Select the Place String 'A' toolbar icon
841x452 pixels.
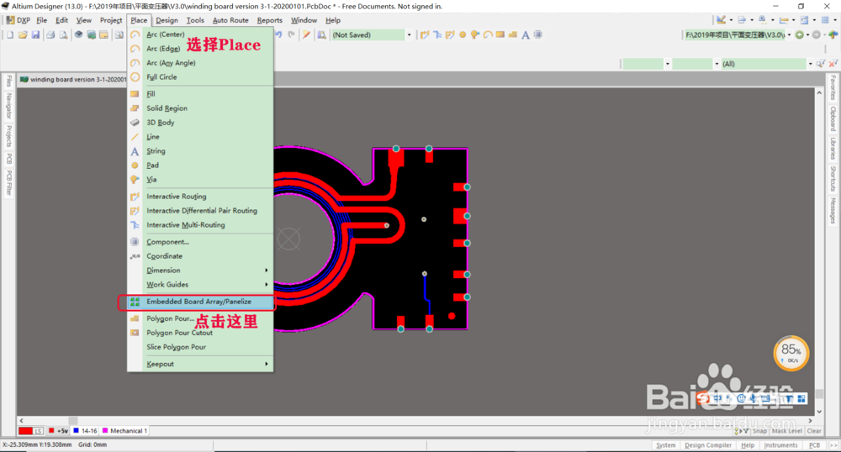pos(526,34)
